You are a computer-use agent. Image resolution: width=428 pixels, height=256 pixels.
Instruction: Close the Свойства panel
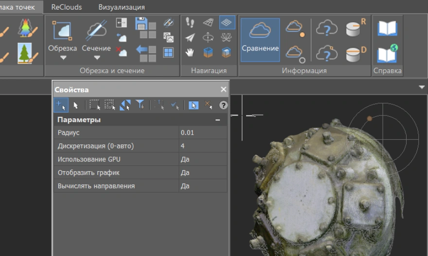(223, 90)
